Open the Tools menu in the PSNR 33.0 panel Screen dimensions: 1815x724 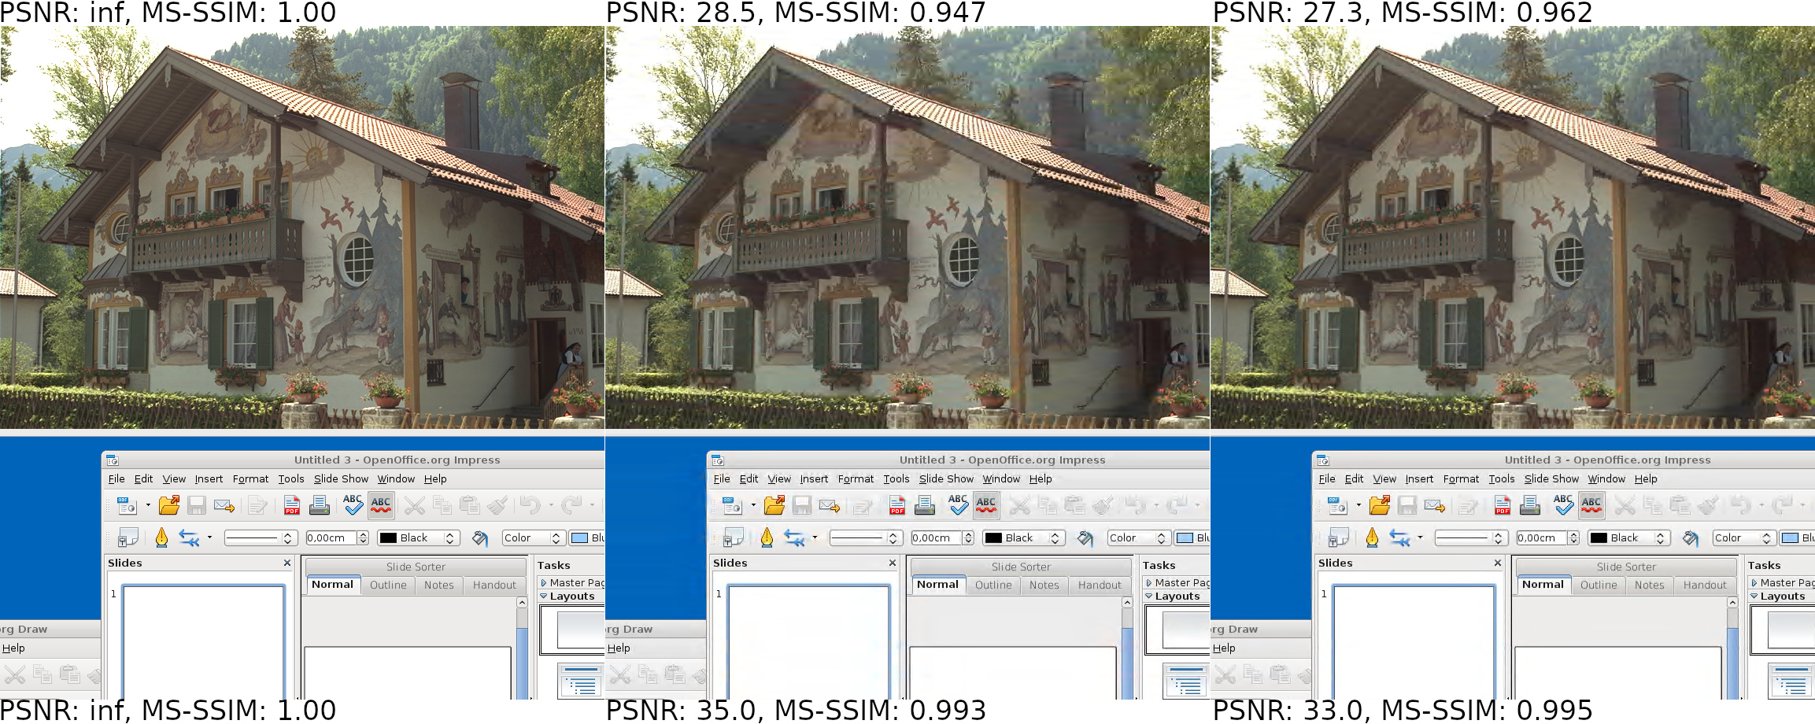(x=1501, y=478)
